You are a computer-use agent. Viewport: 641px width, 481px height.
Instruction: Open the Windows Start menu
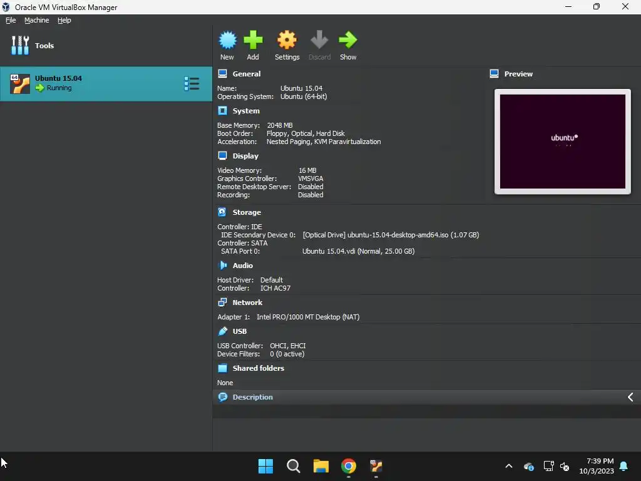[265, 466]
